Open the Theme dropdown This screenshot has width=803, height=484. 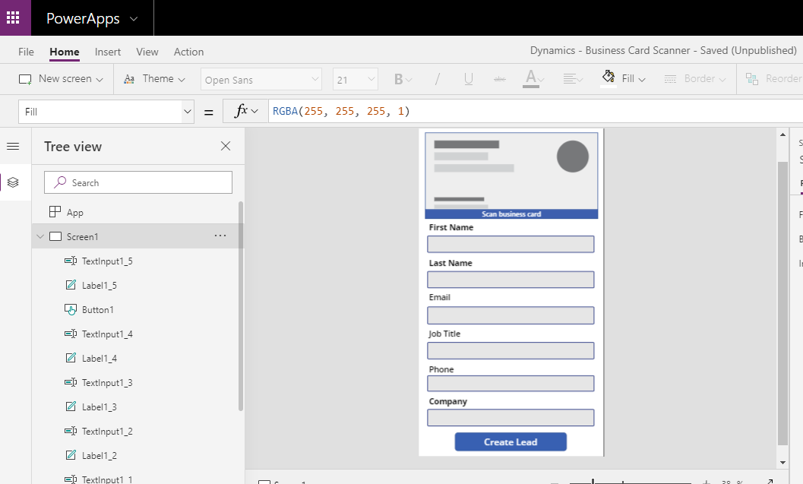155,78
